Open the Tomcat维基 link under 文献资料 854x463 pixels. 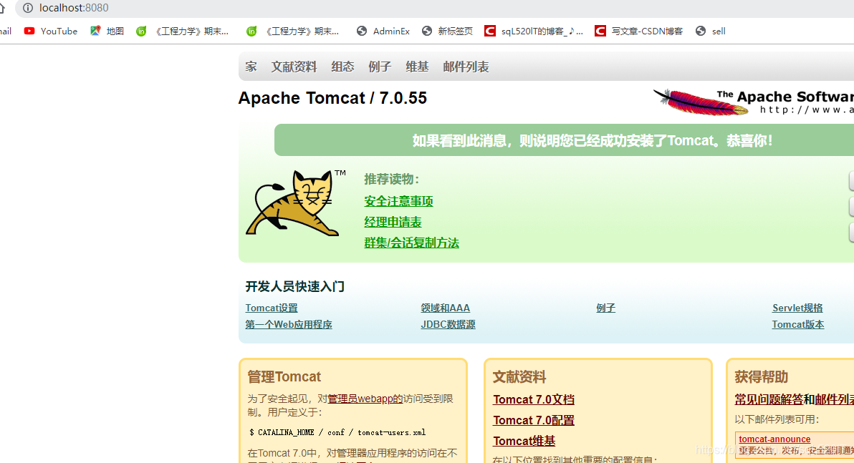(x=524, y=441)
